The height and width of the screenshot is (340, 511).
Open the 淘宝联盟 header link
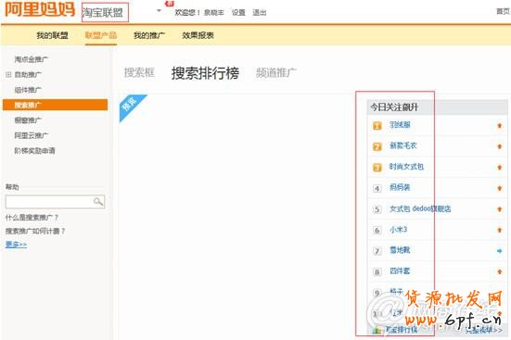pos(103,12)
